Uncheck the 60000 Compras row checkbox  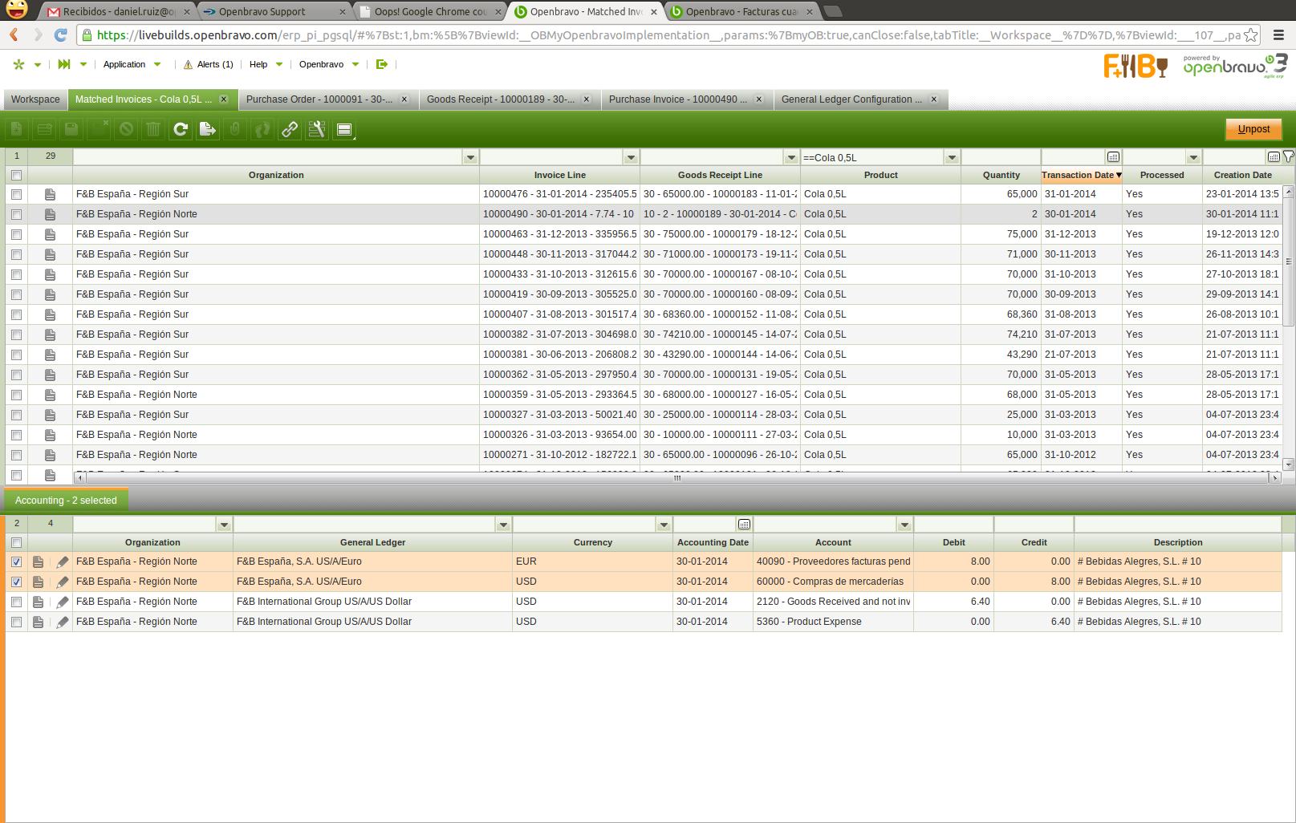16,582
